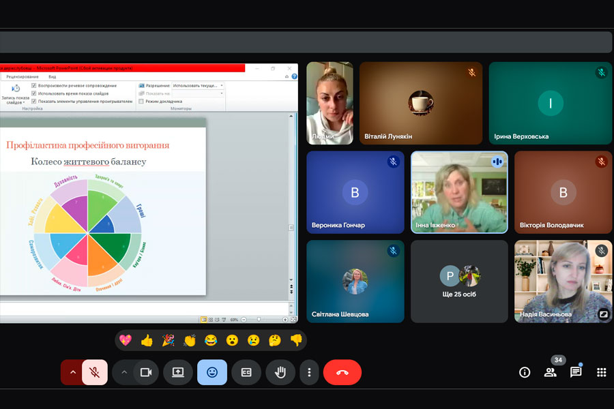Click the dark green wheel segment
Image resolution: width=614 pixels, height=409 pixels.
[x=113, y=245]
